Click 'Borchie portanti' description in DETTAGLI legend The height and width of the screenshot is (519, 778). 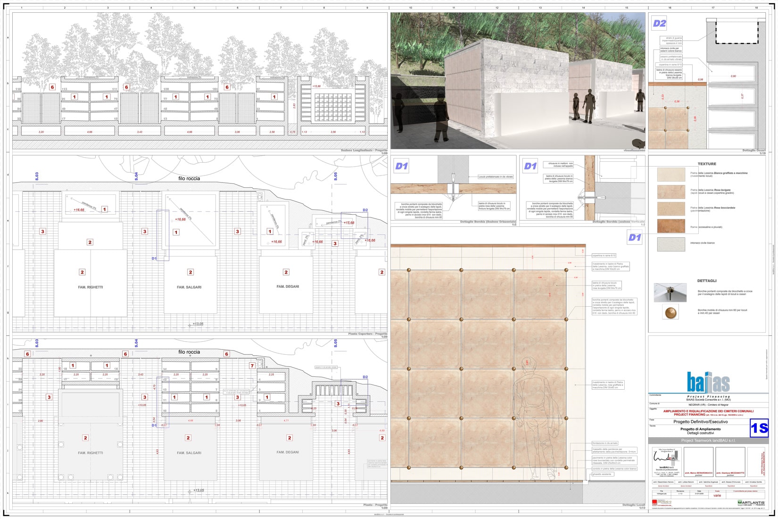[725, 293]
